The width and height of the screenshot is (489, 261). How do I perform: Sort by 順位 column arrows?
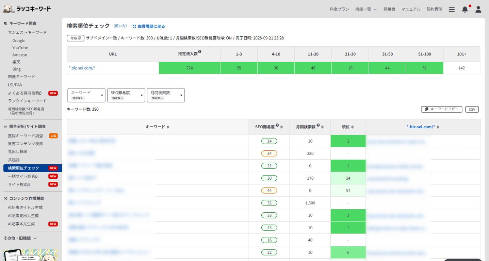click(x=353, y=127)
